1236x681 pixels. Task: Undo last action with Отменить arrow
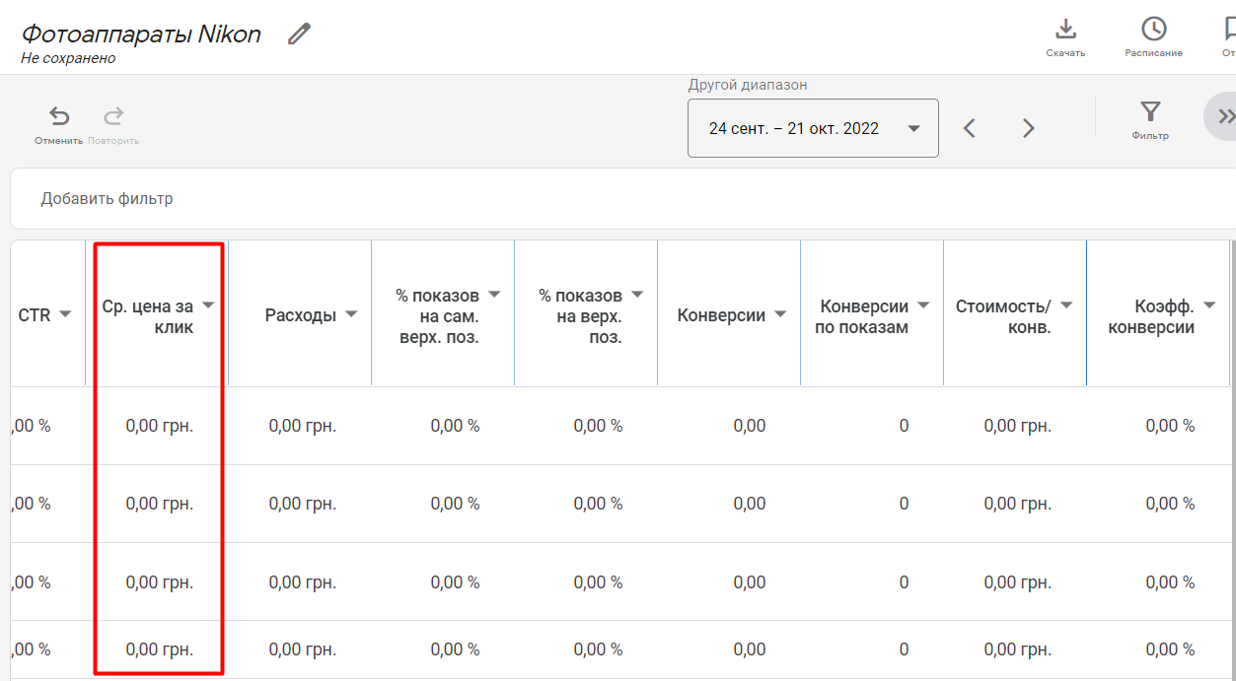pos(59,117)
